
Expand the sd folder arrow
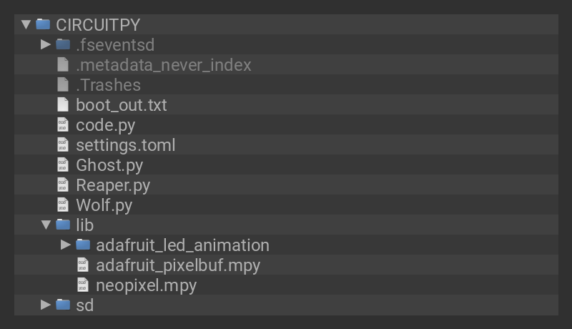tap(46, 305)
